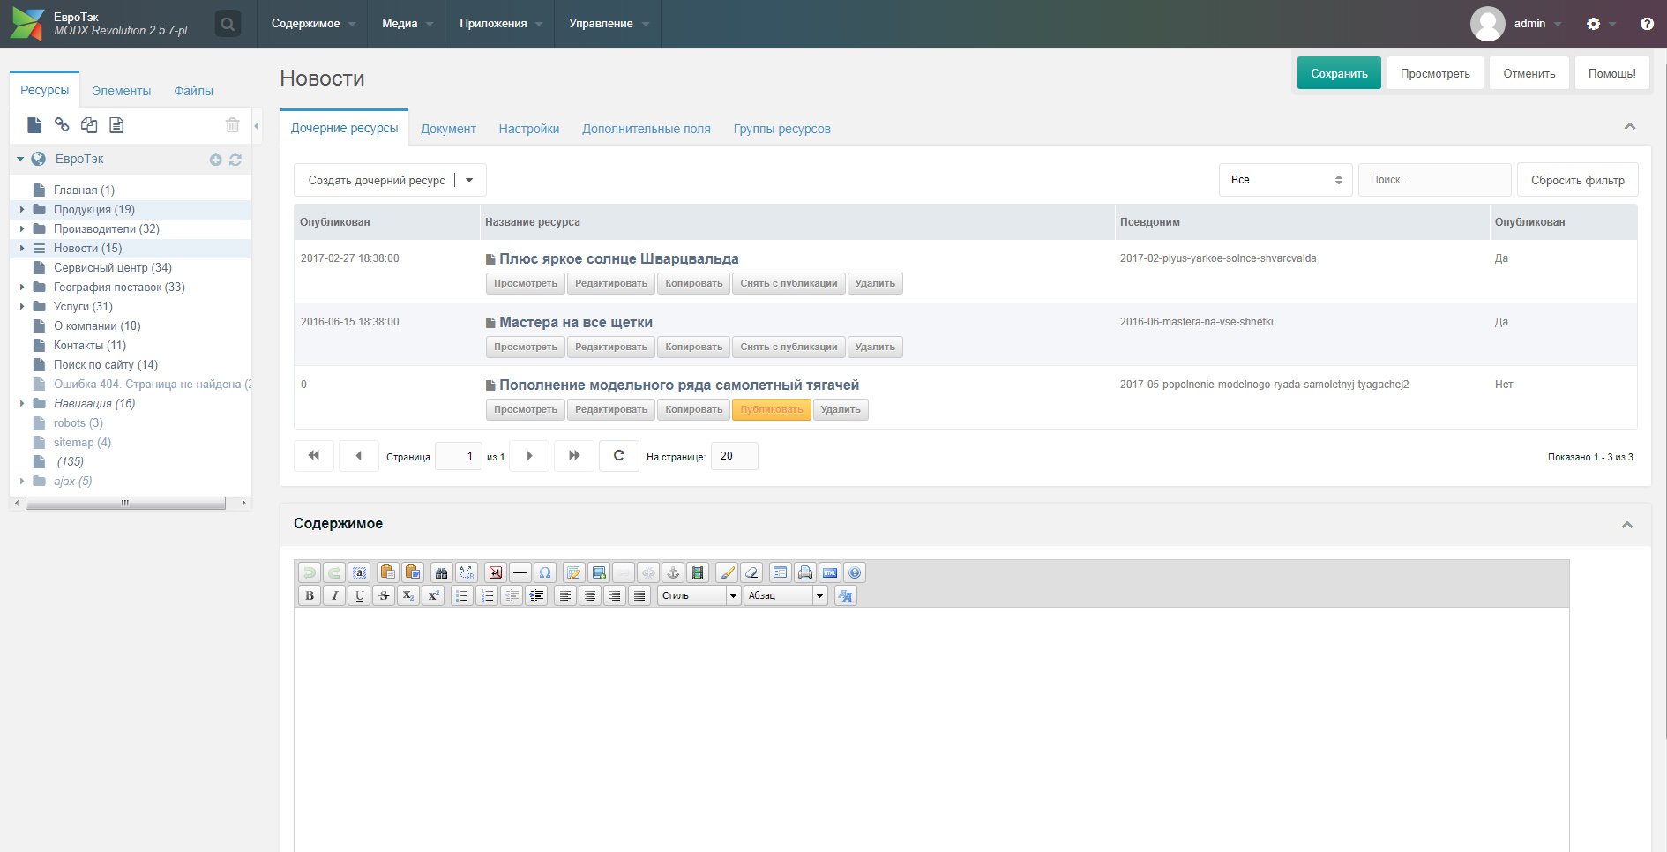
Task: Expand the Производители tree folder
Action: [22, 229]
